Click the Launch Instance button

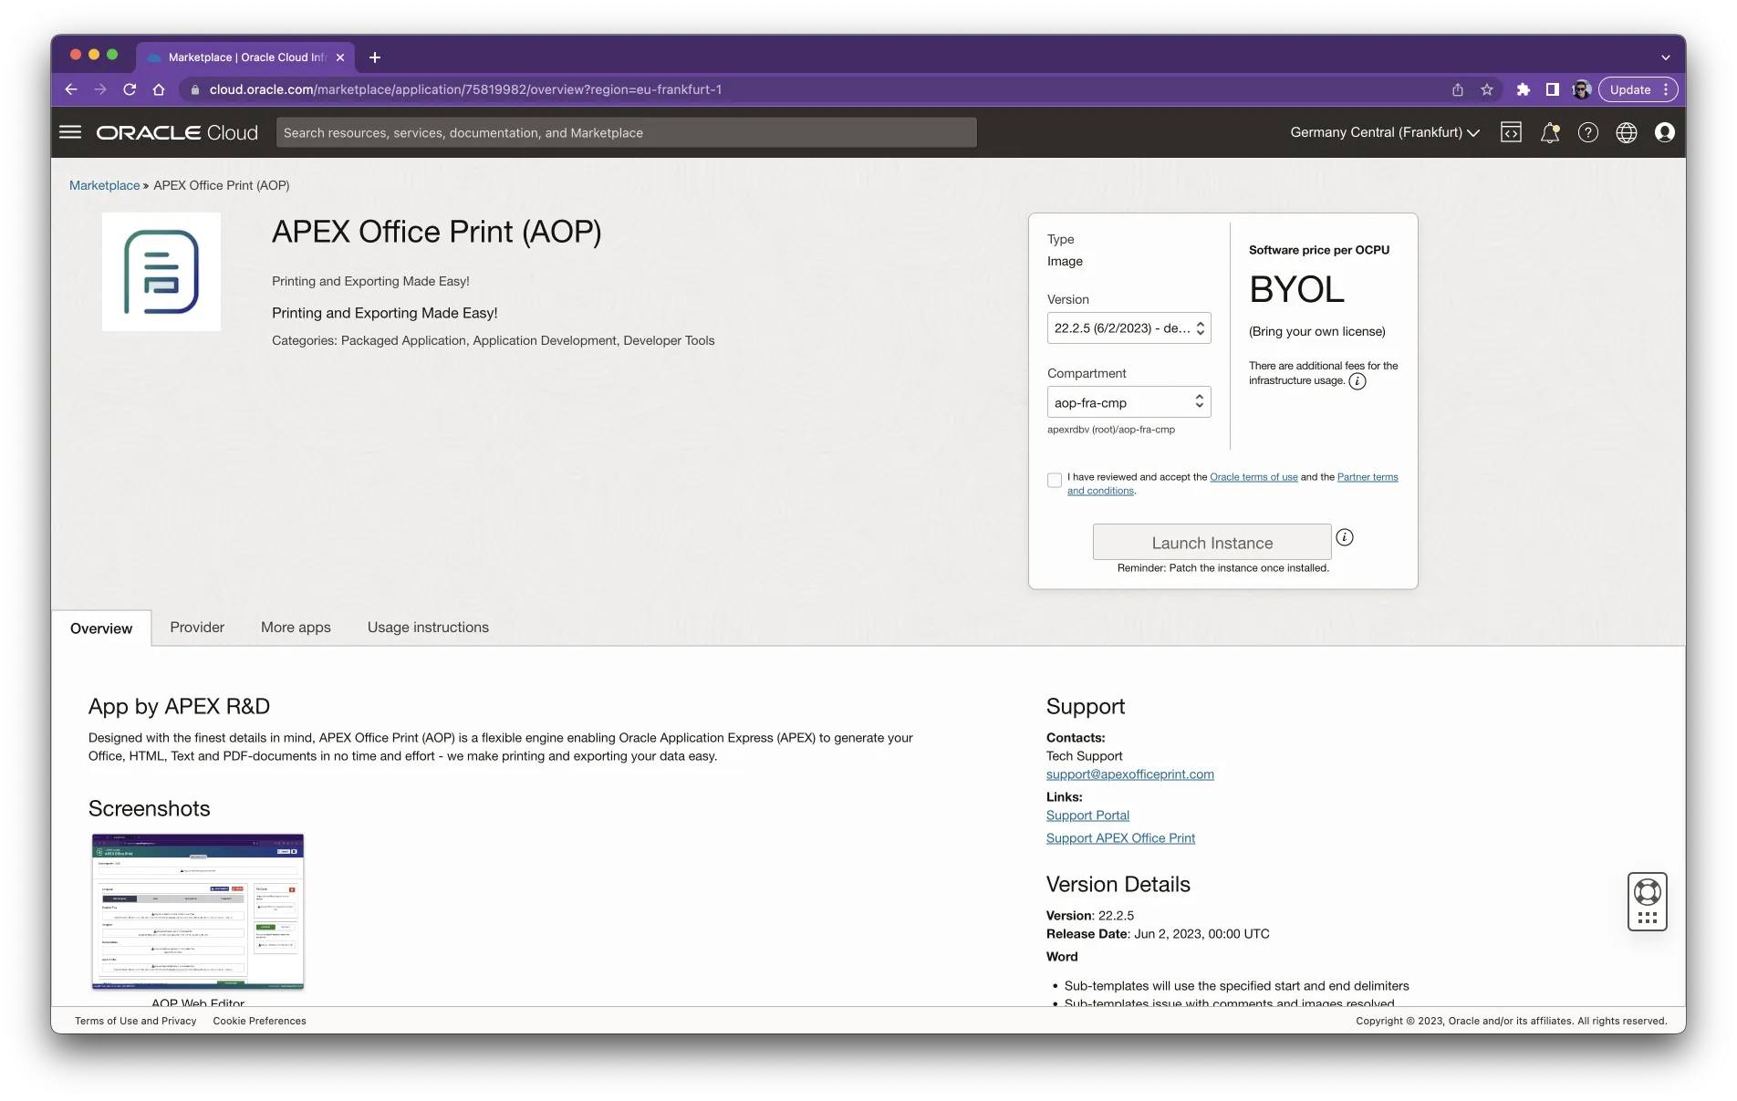click(1212, 543)
